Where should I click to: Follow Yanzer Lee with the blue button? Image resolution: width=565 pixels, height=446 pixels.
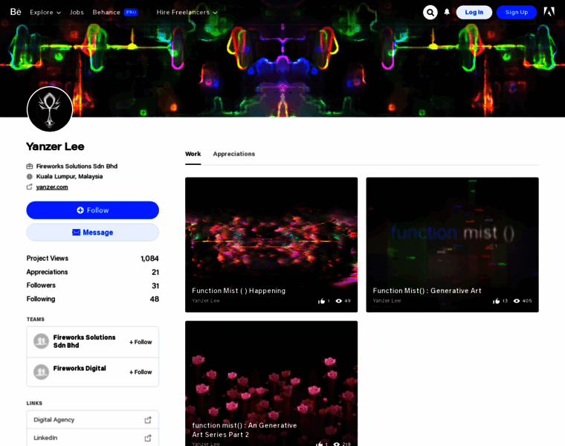coord(93,210)
